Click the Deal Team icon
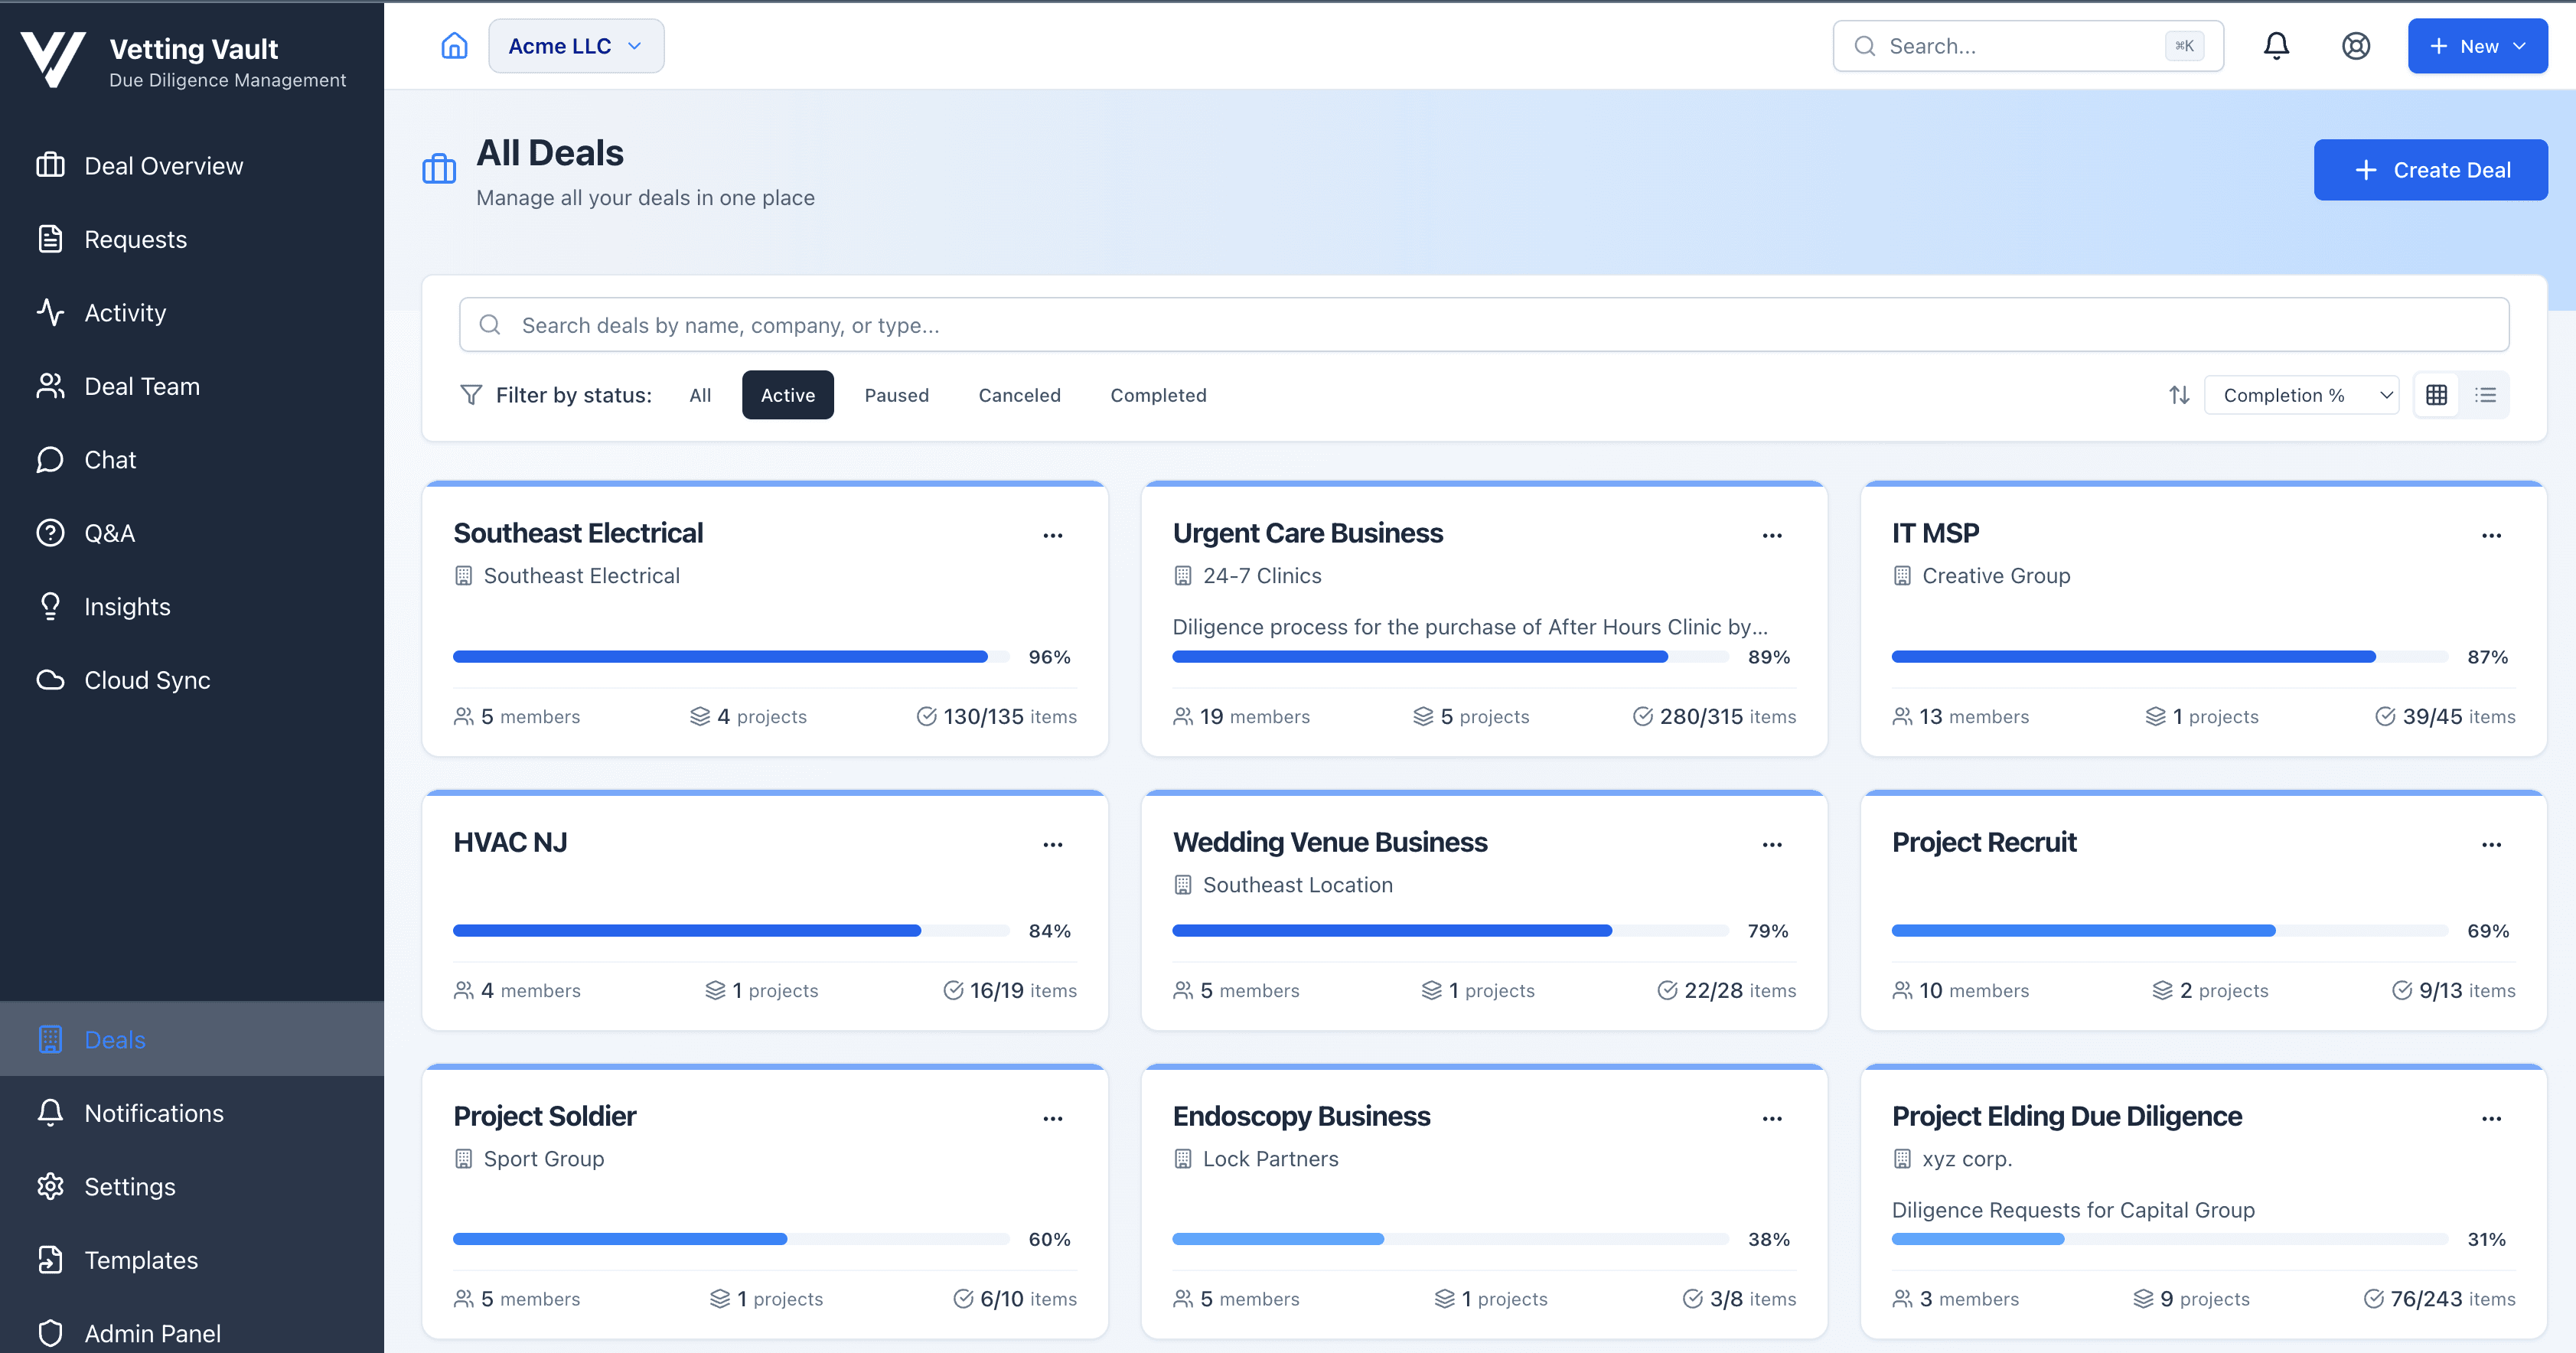This screenshot has height=1353, width=2576. (51, 386)
